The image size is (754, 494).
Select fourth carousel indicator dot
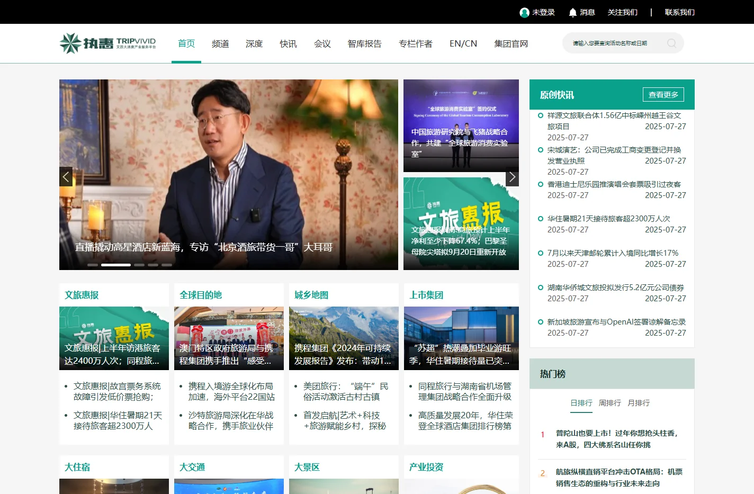[153, 265]
